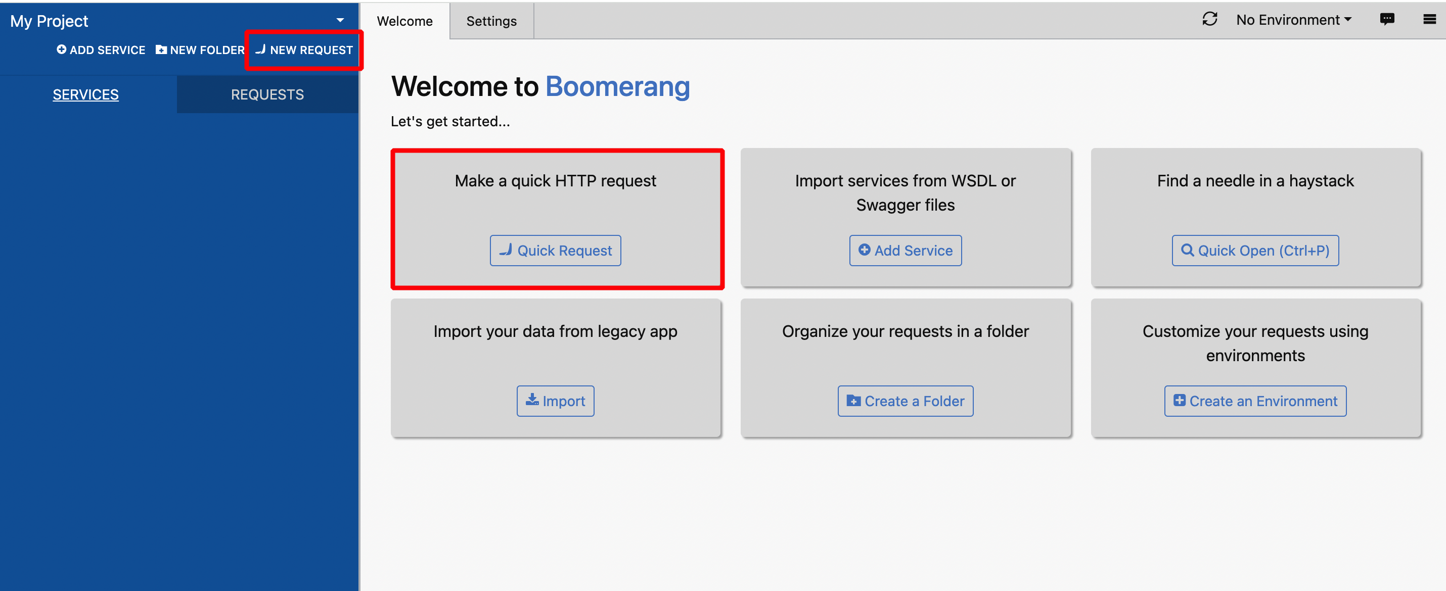Click the Quick Open search button
1446x591 pixels.
tap(1256, 250)
